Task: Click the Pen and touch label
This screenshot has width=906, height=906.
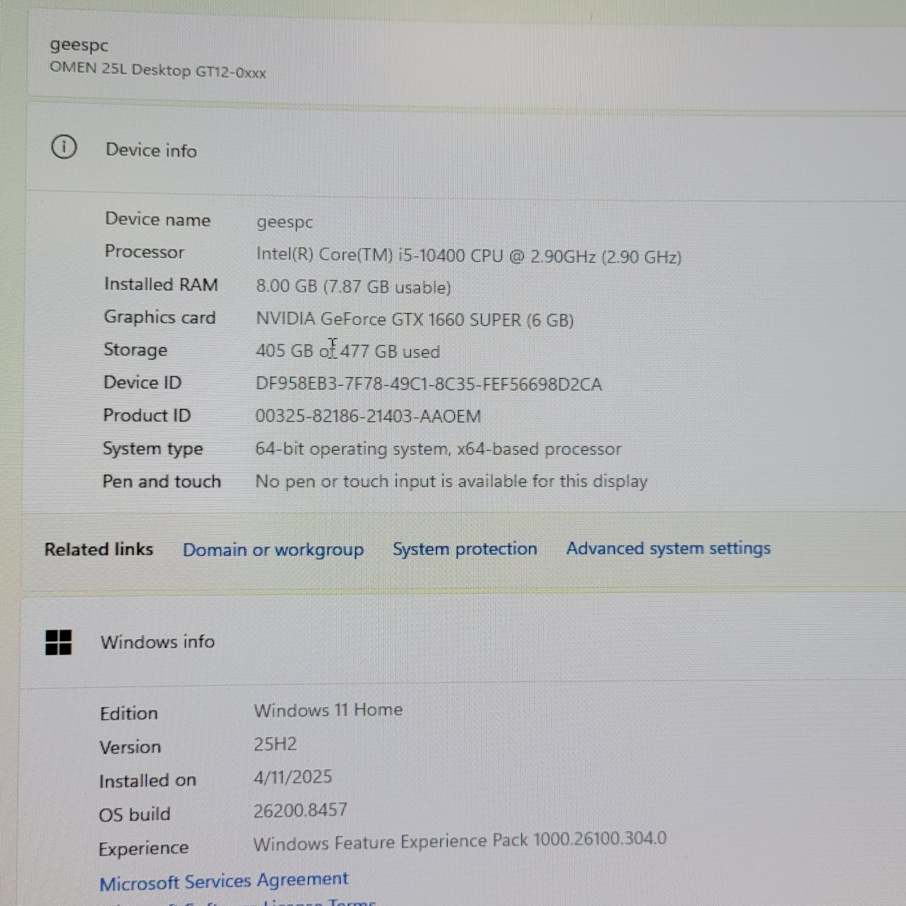Action: pos(162,482)
